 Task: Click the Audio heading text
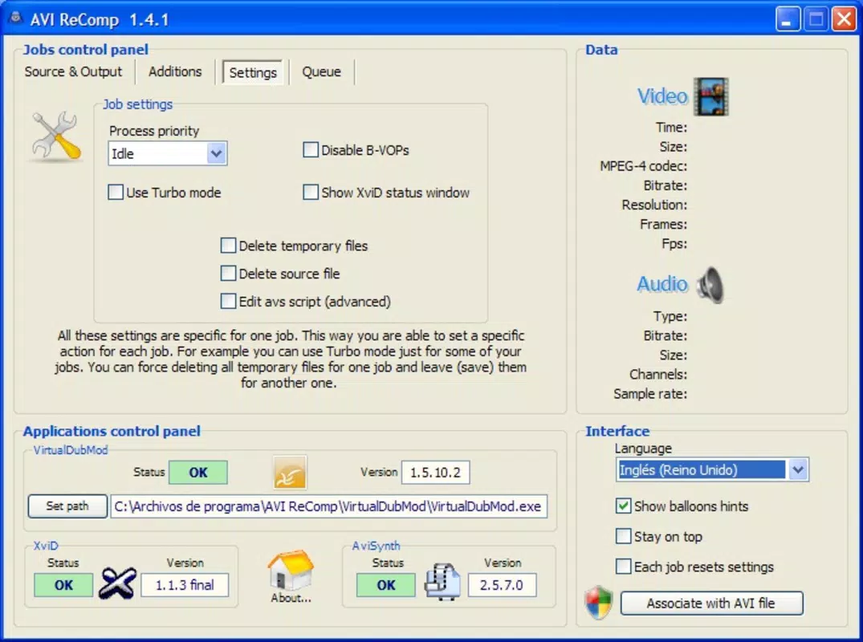(662, 284)
